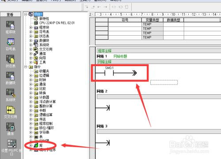221x159 pixels.
Task: Click the first 符号 cell in variable table
Action: [x=125, y=24]
